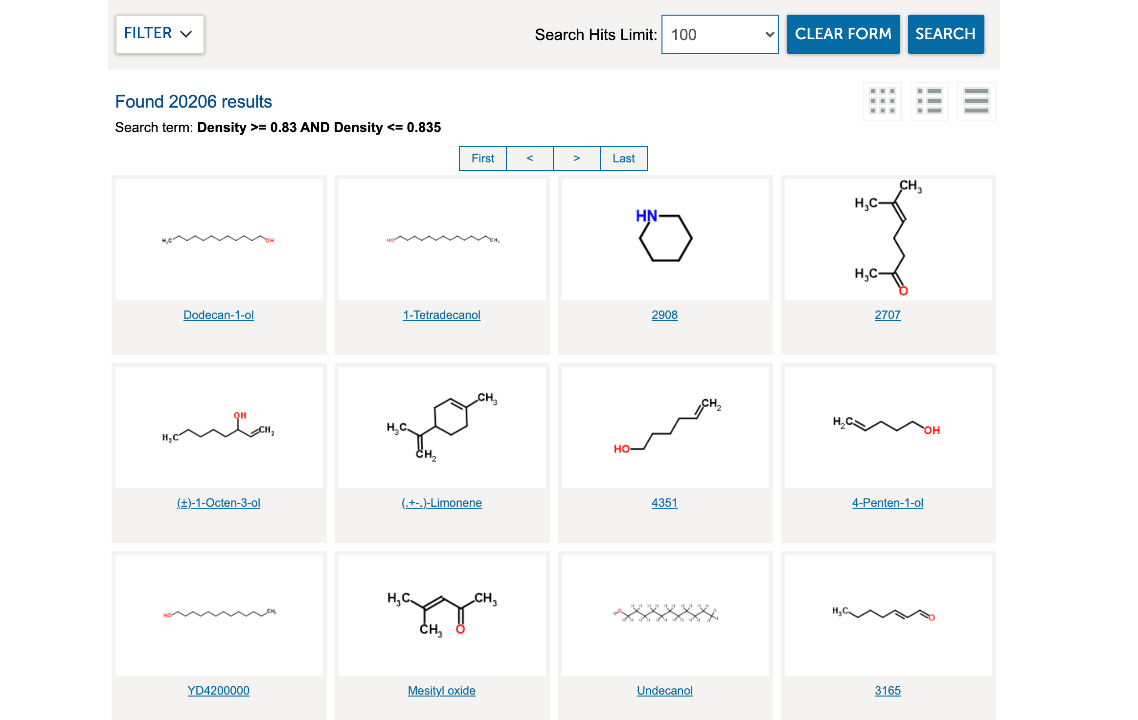1138x720 pixels.
Task: Click the structure image for compound 4351
Action: coord(665,427)
